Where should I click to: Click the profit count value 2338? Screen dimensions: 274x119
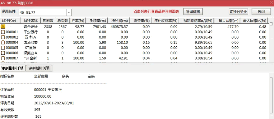click(48, 27)
